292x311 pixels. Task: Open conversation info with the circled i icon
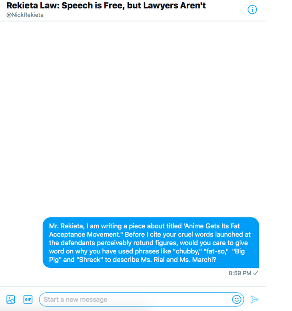point(252,10)
